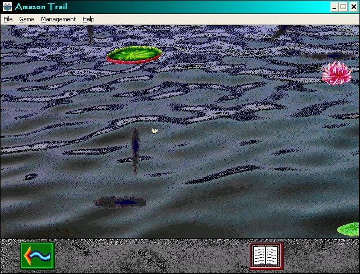Viewport: 360px width, 274px height.
Task: Click the small white floating flower
Action: point(155,131)
